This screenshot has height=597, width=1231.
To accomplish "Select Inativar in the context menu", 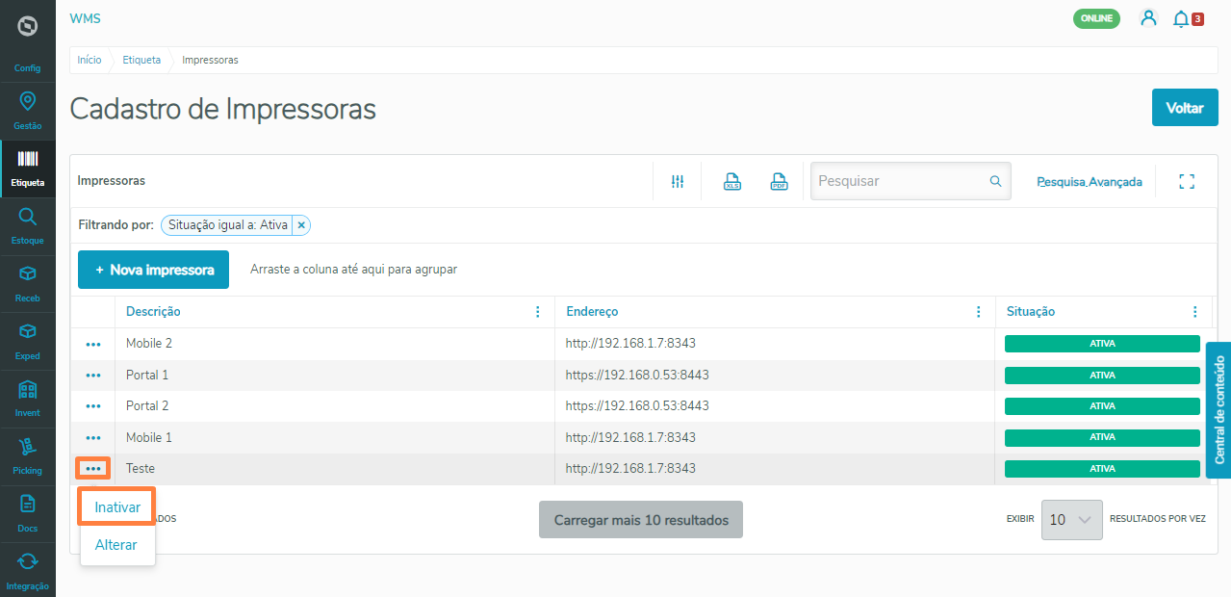I will (115, 506).
